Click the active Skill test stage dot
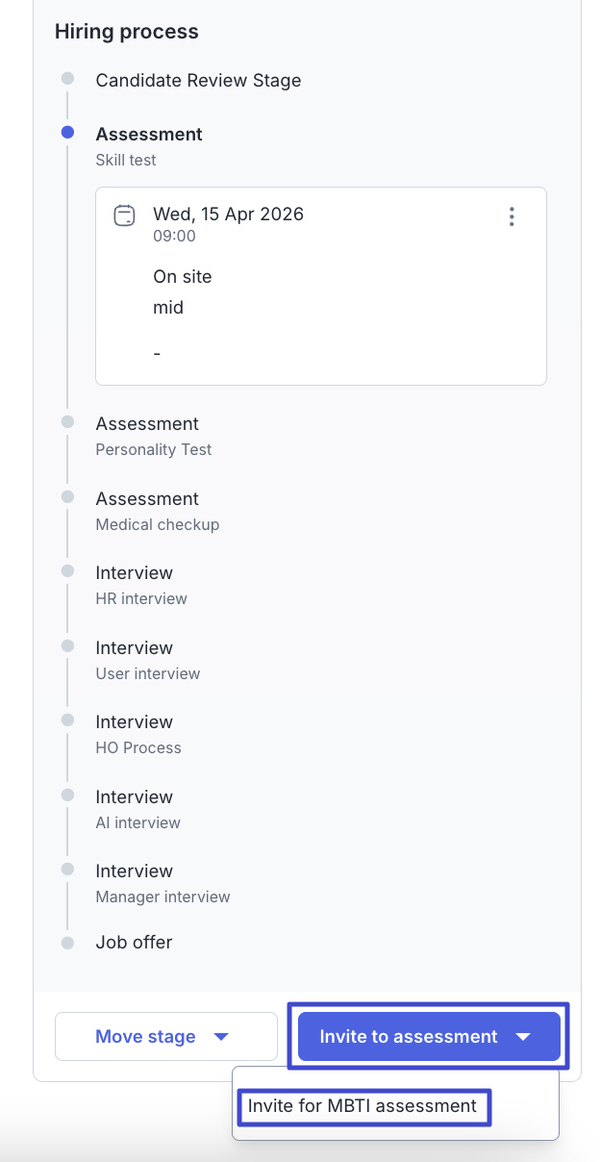The width and height of the screenshot is (600, 1162). pyautogui.click(x=67, y=133)
